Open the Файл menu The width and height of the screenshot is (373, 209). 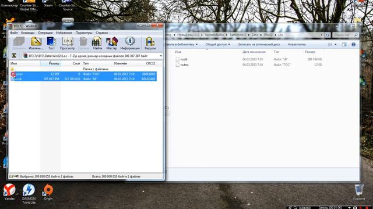coord(14,33)
